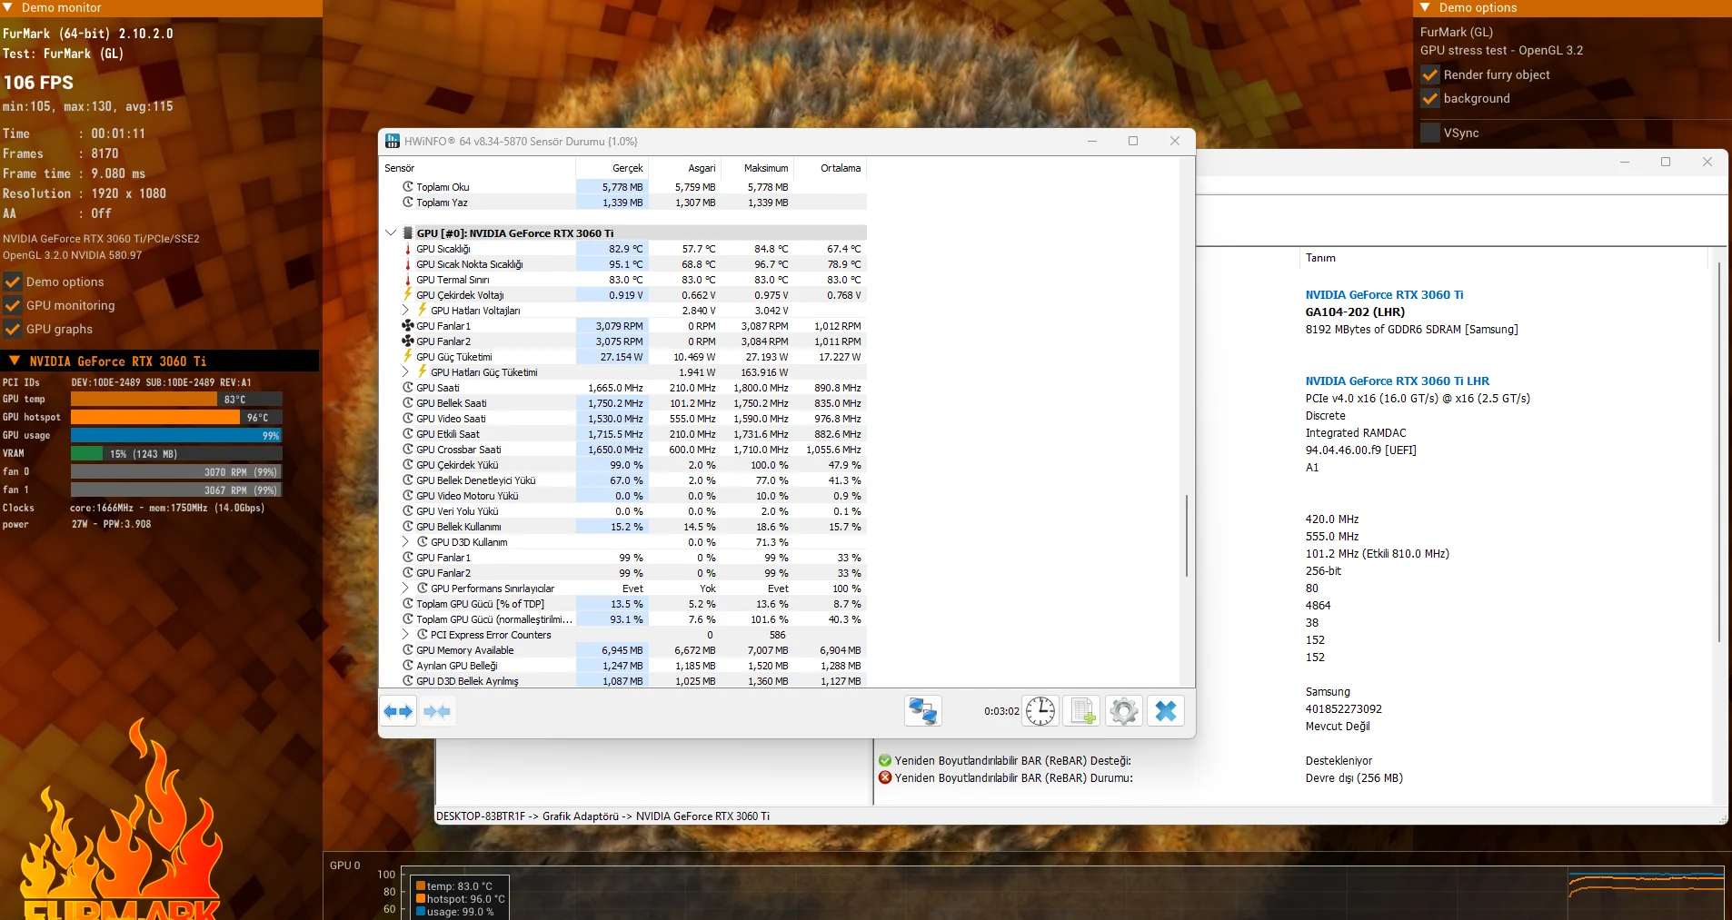Collapse the Demo monitor panel header
Viewport: 1732px width, 920px height.
(x=7, y=7)
